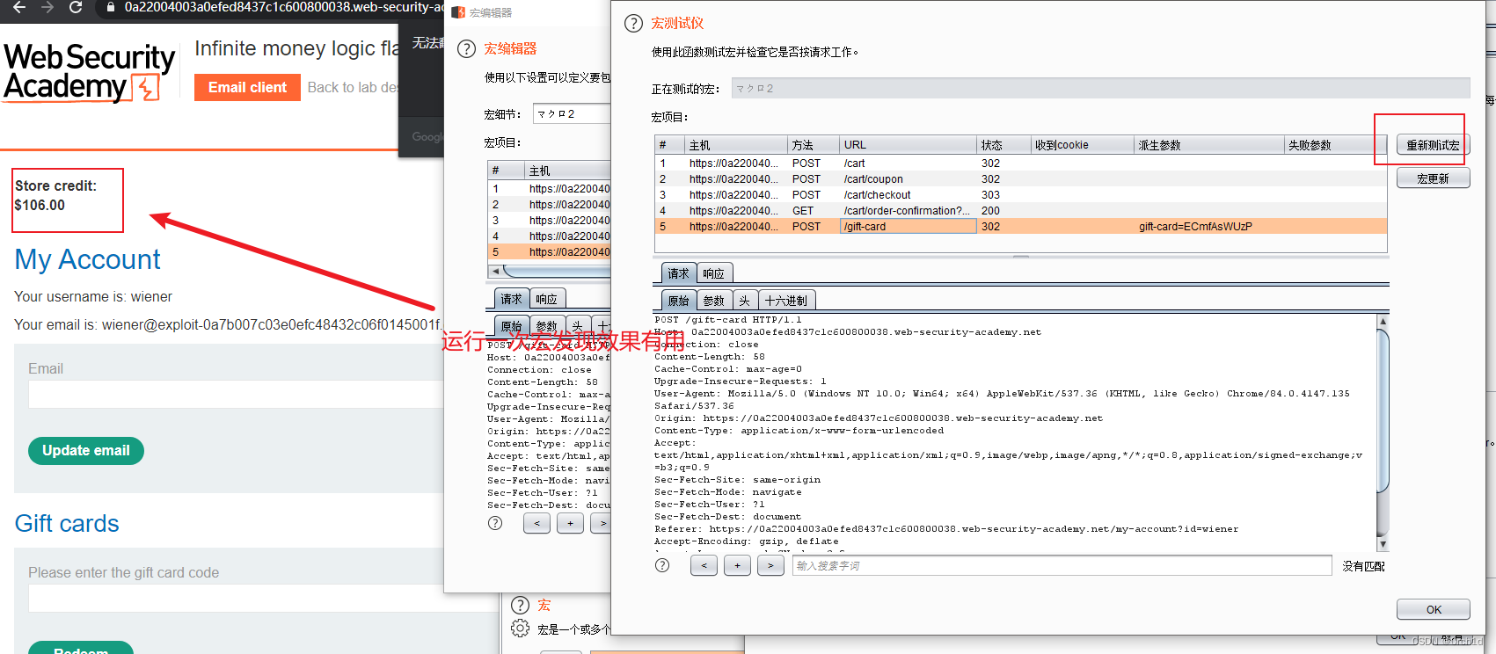Click the help icon beside the tester search bar
1496x654 pixels.
pos(662,565)
